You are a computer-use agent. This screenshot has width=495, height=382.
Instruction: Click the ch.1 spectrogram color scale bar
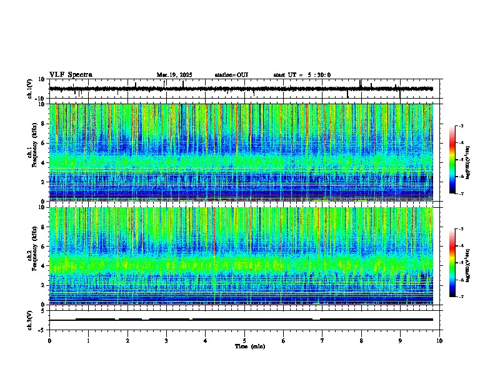[452, 160]
